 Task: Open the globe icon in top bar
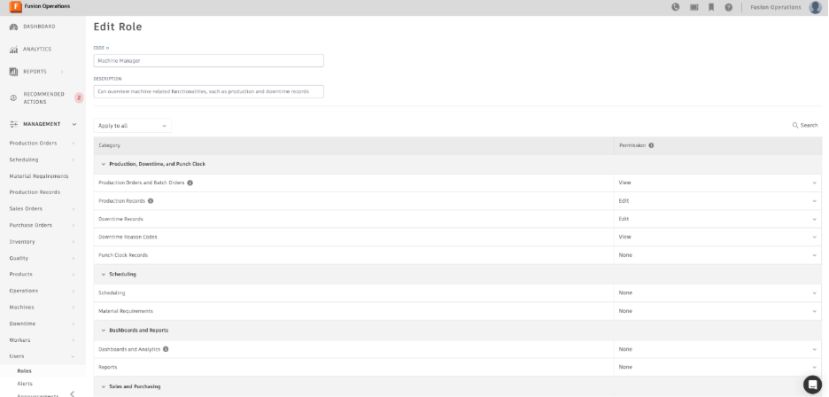(675, 7)
